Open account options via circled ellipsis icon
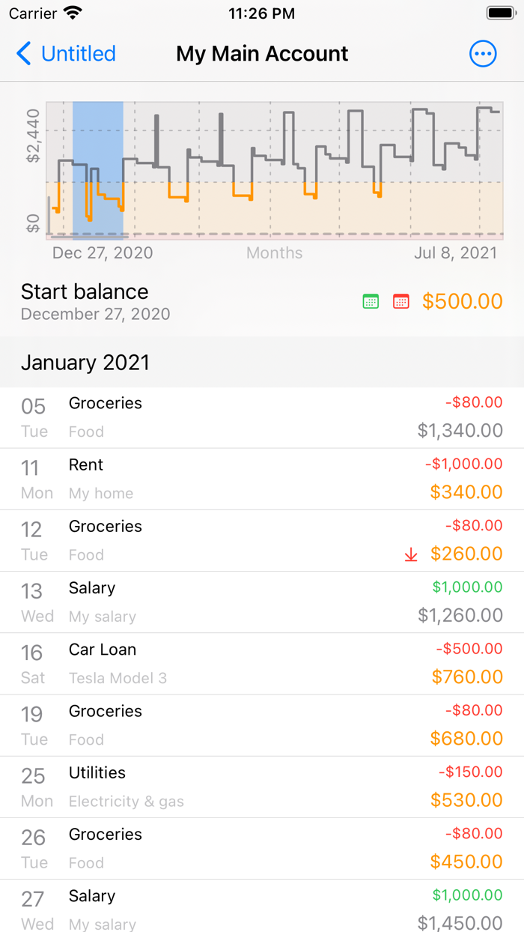This screenshot has width=524, height=932. tap(483, 53)
